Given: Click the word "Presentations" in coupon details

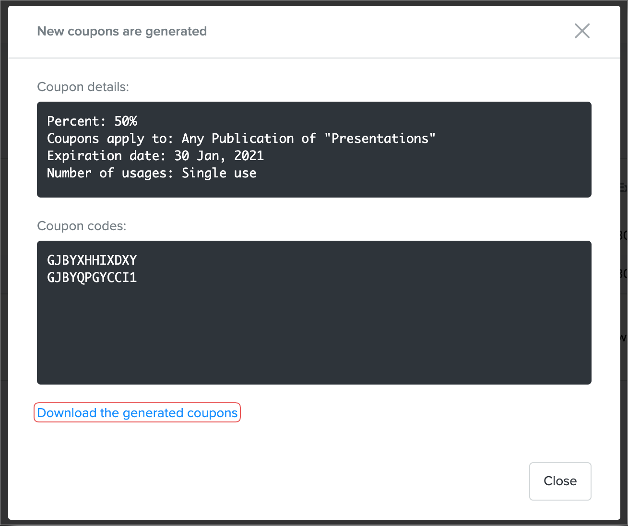Looking at the screenshot, I should (x=380, y=139).
